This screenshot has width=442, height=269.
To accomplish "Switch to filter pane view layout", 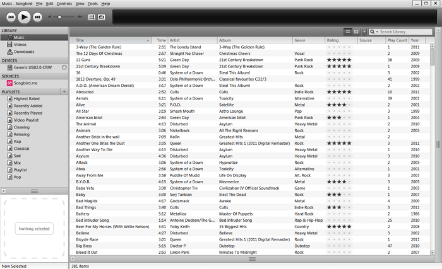I will (356, 31).
